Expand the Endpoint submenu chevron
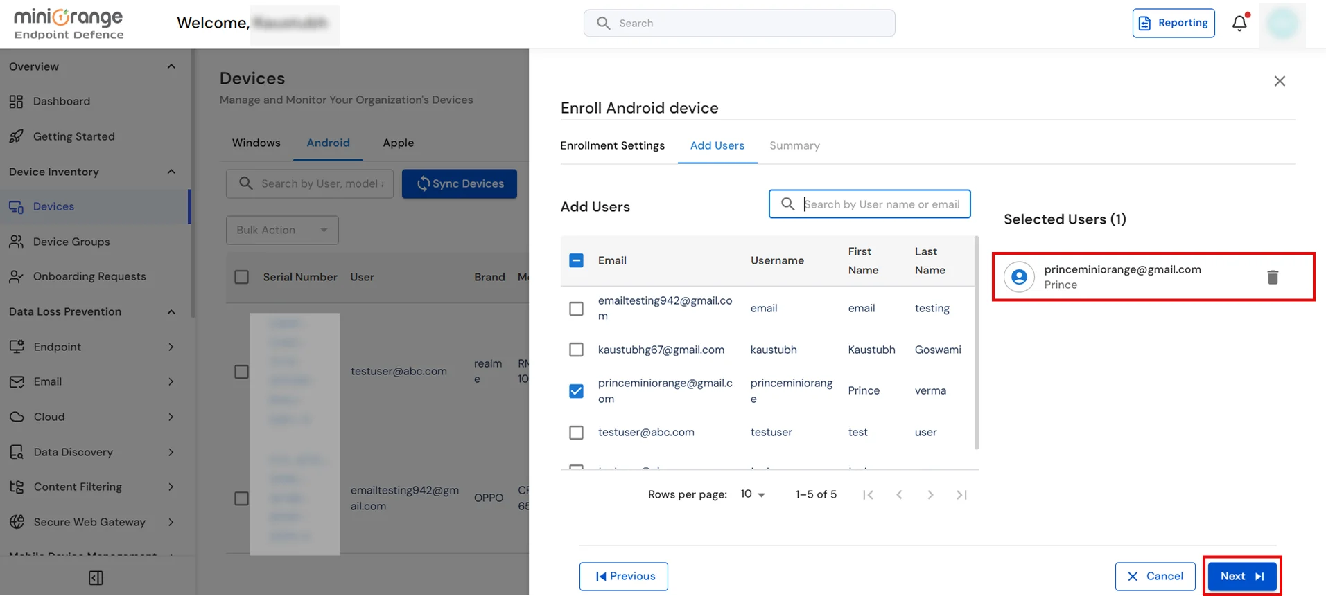The width and height of the screenshot is (1326, 596). click(x=171, y=347)
